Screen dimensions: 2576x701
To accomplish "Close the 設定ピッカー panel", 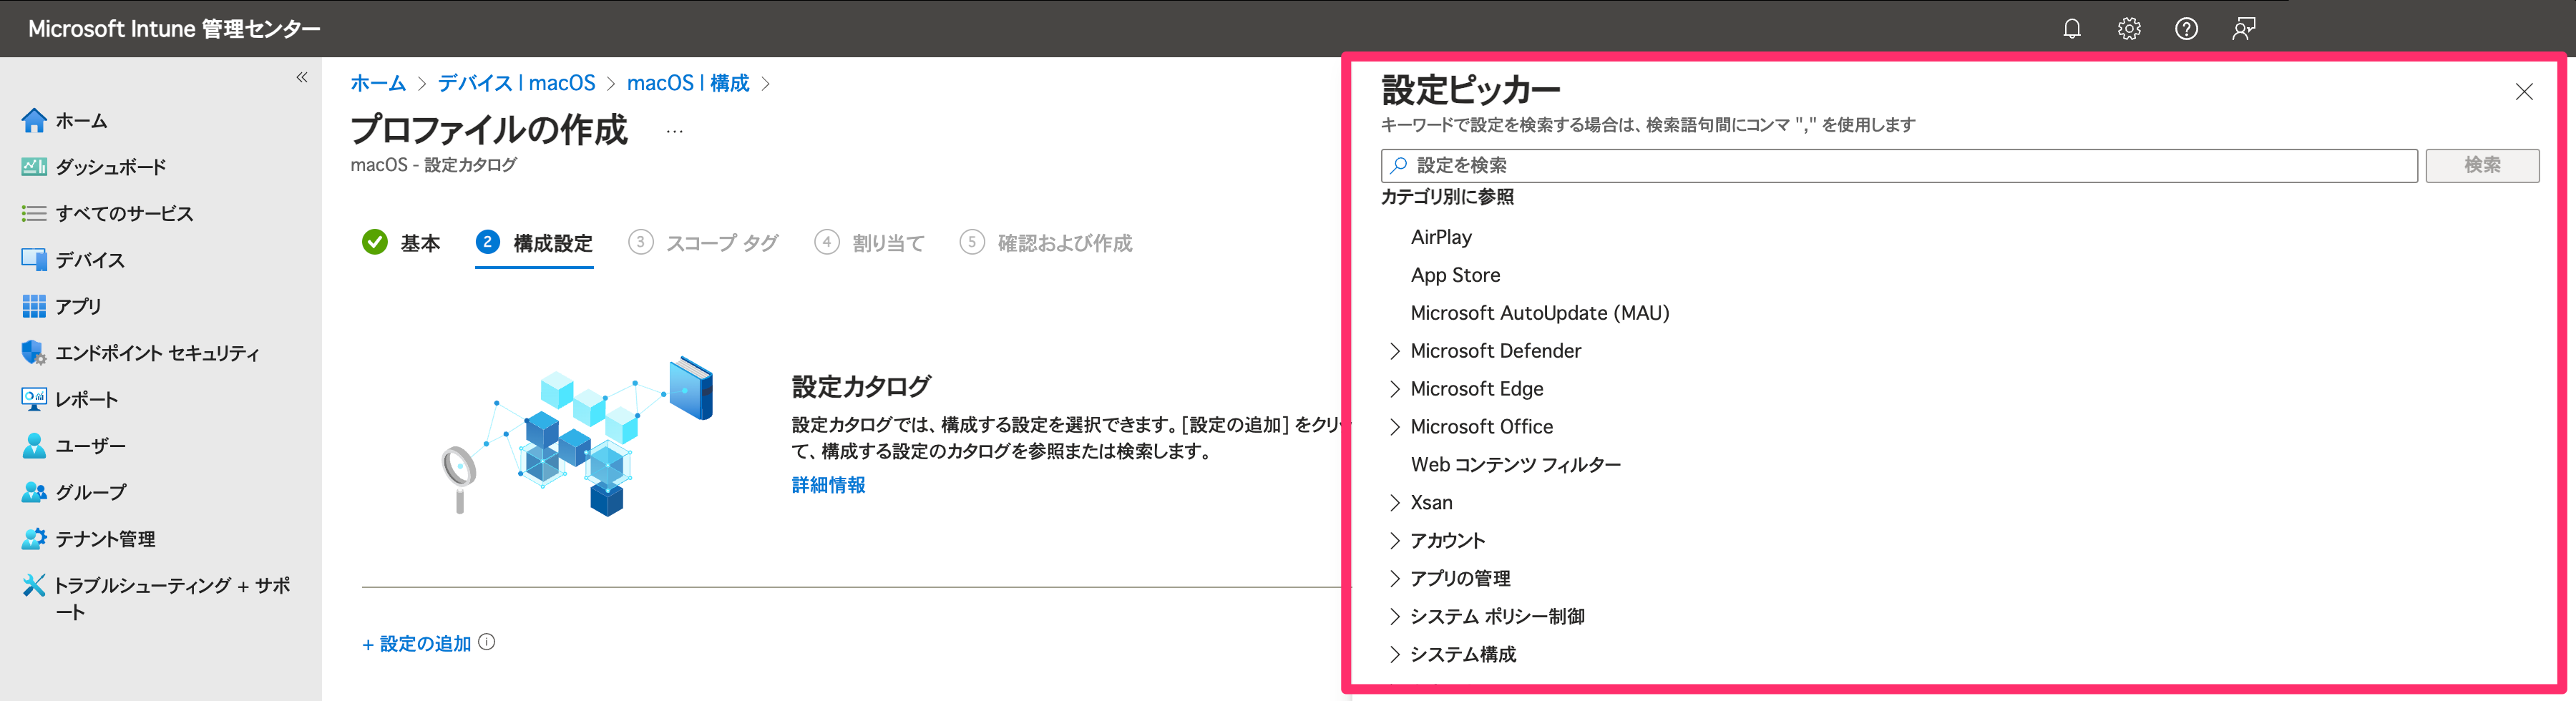I will click(2524, 92).
